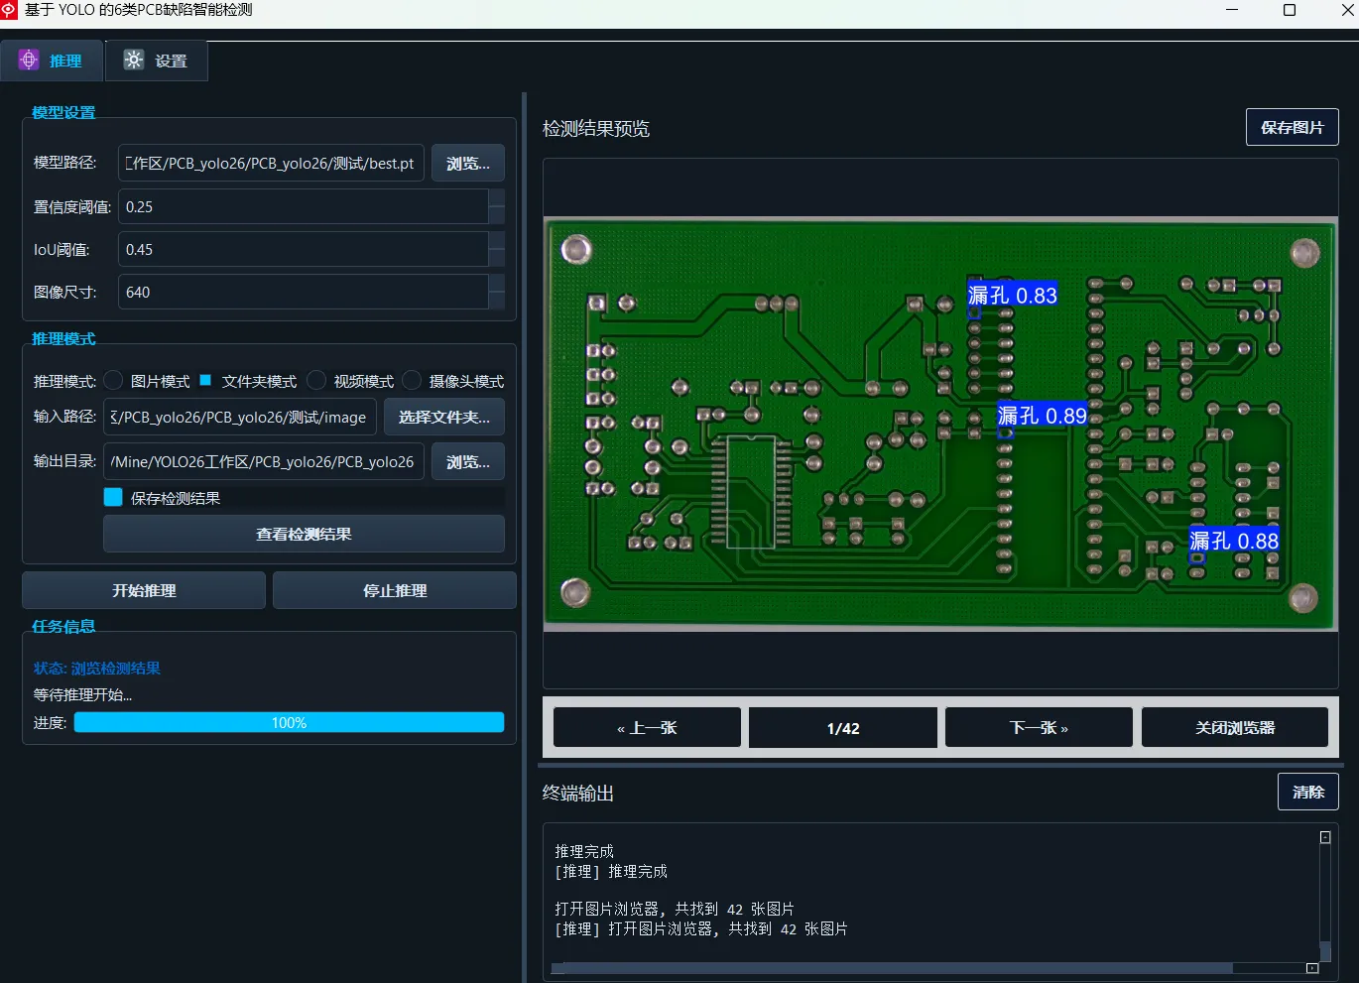1359x983 pixels.
Task: Click the 漏孔 0.88 detection label
Action: 1234,541
